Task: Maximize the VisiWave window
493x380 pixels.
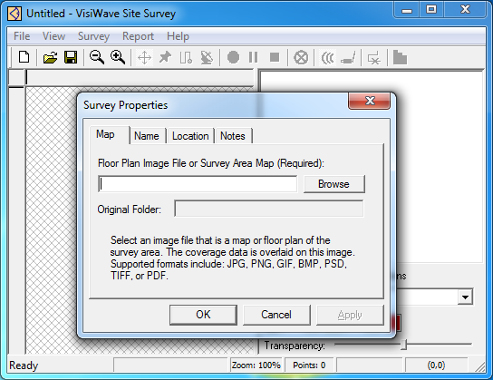Action: [x=431, y=10]
